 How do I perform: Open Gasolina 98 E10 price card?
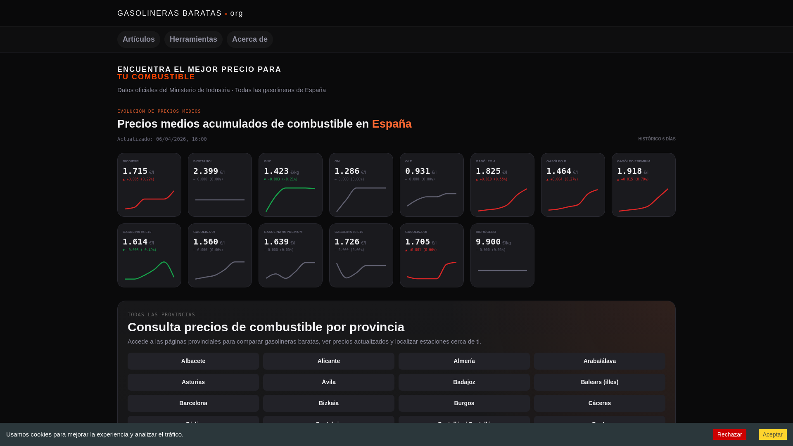[x=361, y=255]
